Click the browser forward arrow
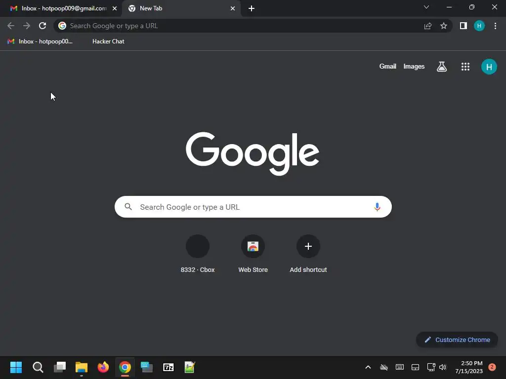This screenshot has width=506, height=379. click(x=27, y=26)
